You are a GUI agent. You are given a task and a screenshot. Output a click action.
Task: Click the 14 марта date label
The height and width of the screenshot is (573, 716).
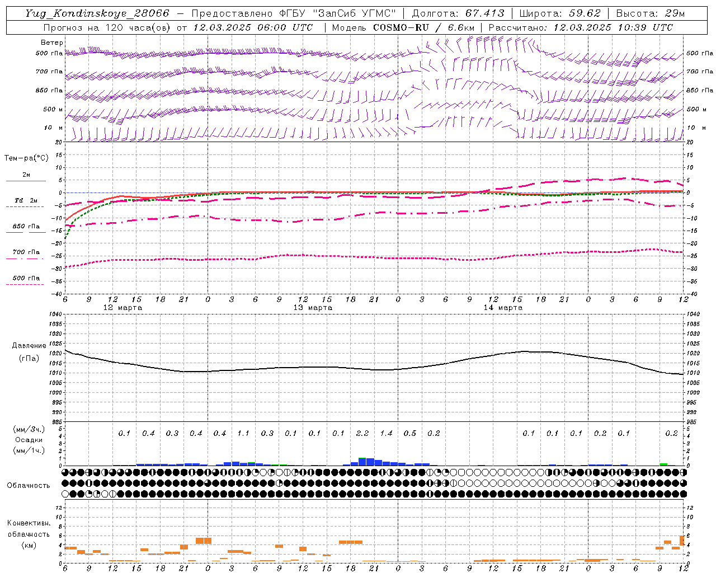[x=503, y=308]
